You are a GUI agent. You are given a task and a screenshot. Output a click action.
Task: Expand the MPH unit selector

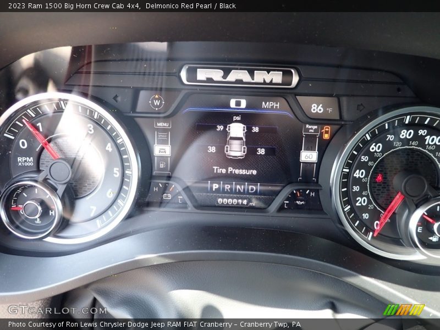click(x=271, y=105)
